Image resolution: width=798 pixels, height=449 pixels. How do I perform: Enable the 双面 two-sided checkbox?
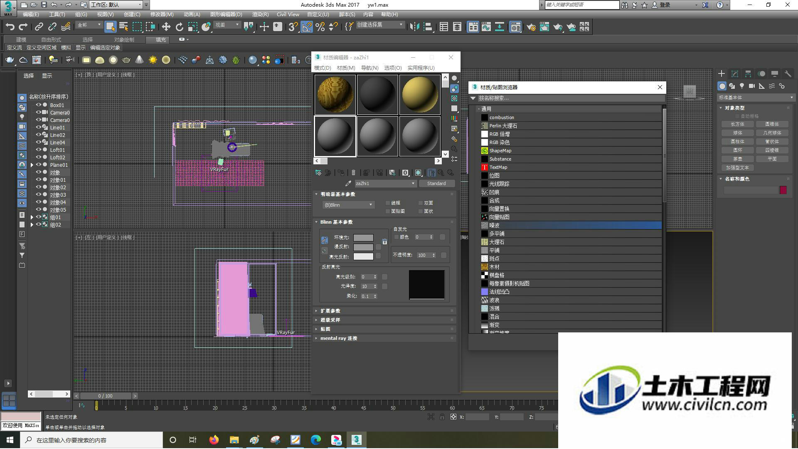[421, 203]
